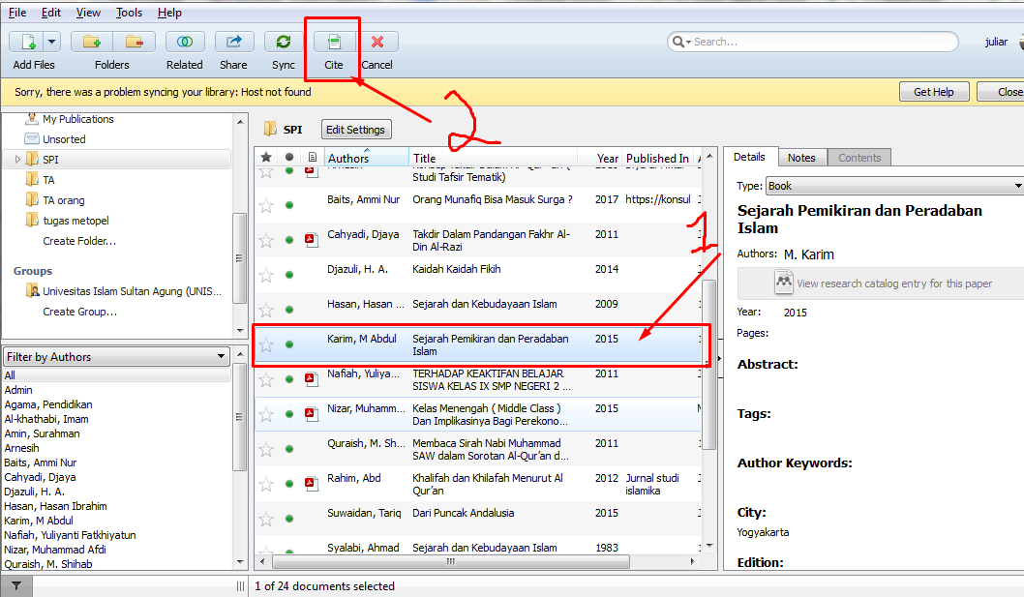
Task: Select the Unsorted library item
Action: (64, 139)
